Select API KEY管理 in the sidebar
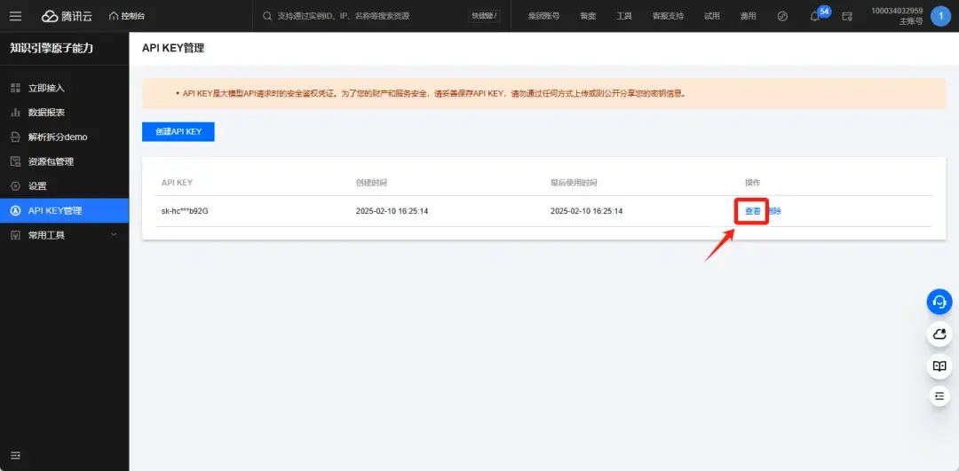 [x=64, y=211]
